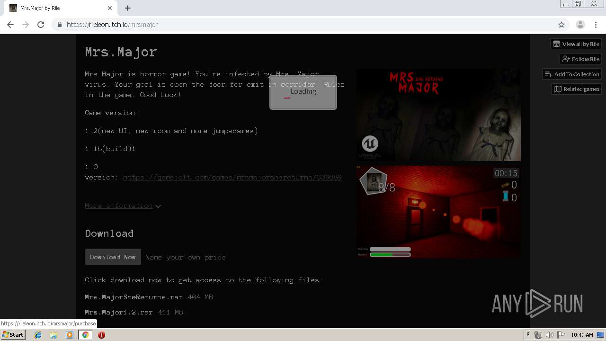Click the Download Now button
Screen dimensions: 606x341
pos(113,257)
